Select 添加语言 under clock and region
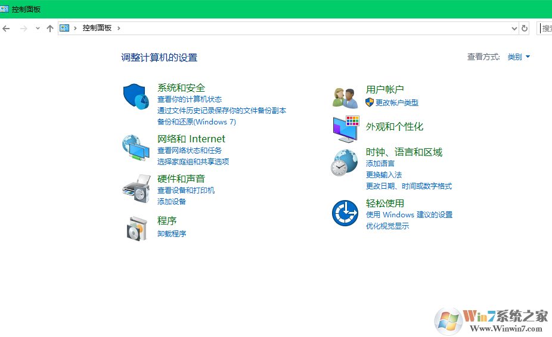Viewport: 552px width, 337px height. (380, 164)
